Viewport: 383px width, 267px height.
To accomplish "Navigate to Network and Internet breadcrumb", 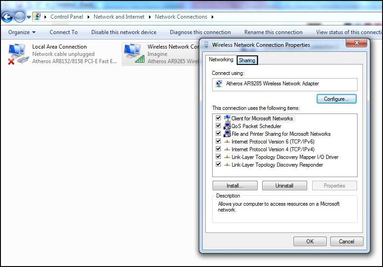I will [119, 17].
